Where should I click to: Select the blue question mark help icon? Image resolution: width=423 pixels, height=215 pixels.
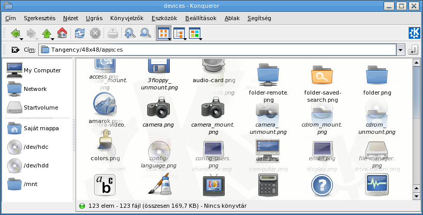click(322, 186)
